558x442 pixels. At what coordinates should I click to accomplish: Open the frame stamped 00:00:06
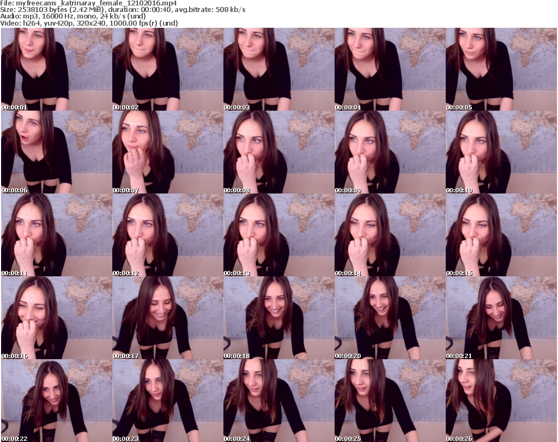point(57,152)
